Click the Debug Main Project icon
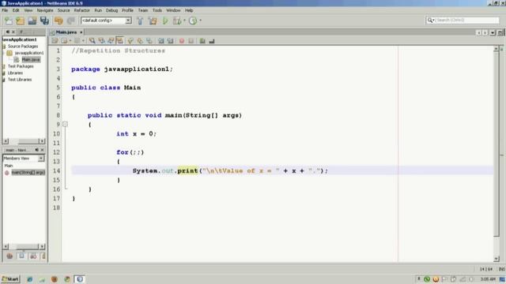The width and height of the screenshot is (506, 284). click(x=177, y=21)
